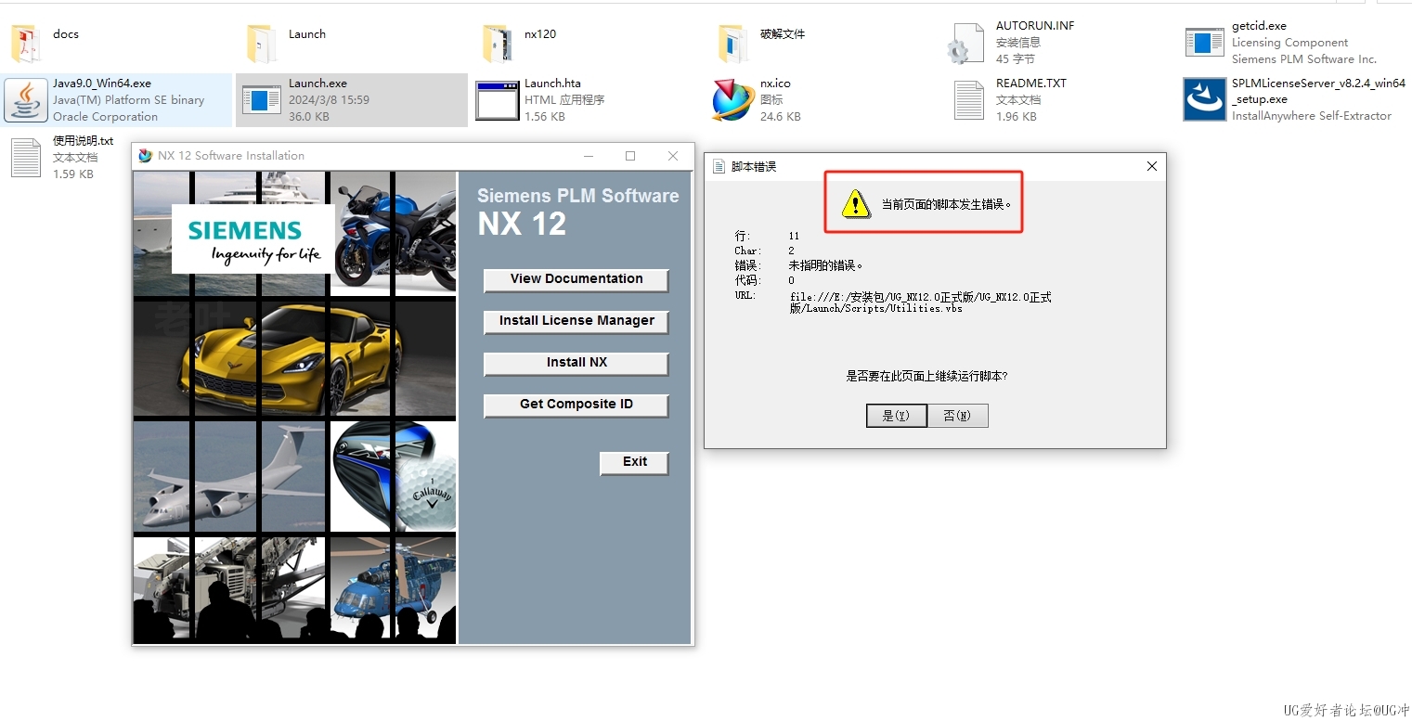
Task: Select the Launch.exe application icon
Action: click(261, 99)
